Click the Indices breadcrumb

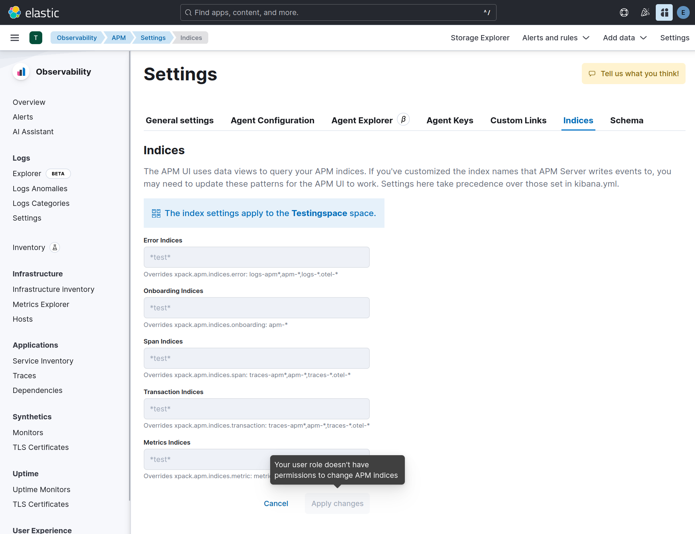point(191,38)
